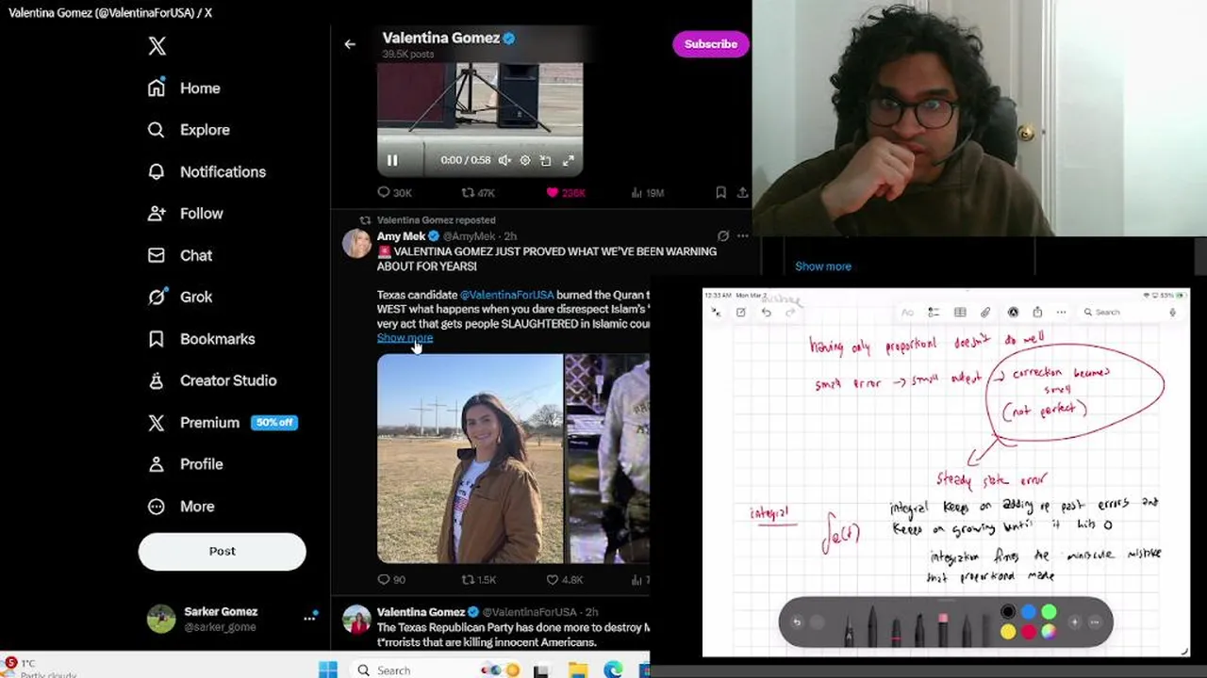
Task: Open the Aa text format menu in notes
Action: [907, 313]
